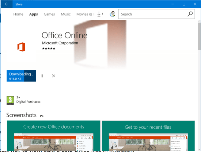Open the Get to your recent files screenshot
201x152 pixels.
point(148,136)
